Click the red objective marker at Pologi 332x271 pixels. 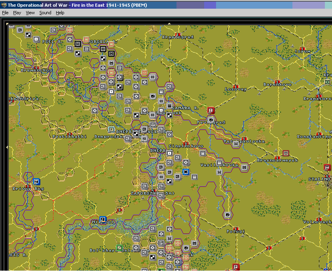click(x=236, y=228)
